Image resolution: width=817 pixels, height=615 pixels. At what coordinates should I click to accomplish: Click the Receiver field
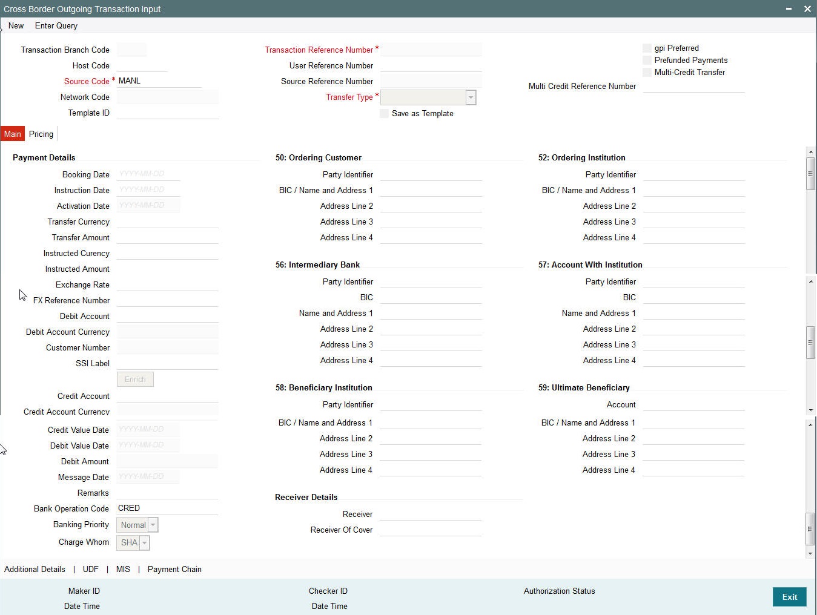coord(431,514)
